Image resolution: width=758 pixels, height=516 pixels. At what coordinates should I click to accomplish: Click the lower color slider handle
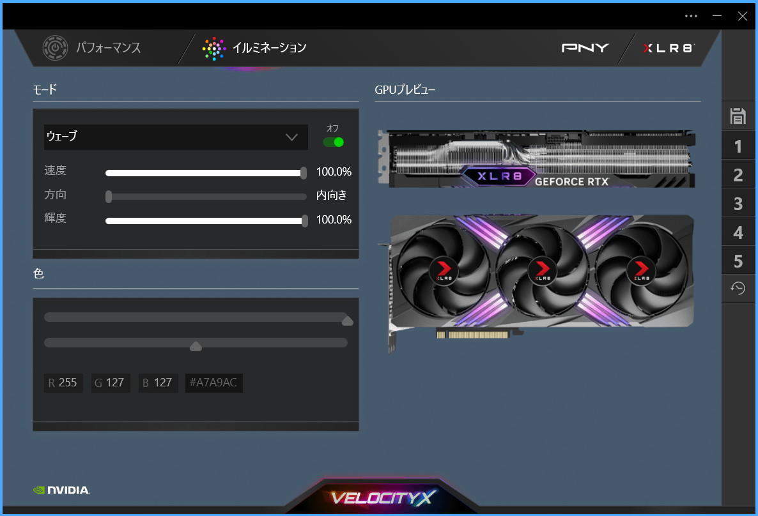coord(196,346)
